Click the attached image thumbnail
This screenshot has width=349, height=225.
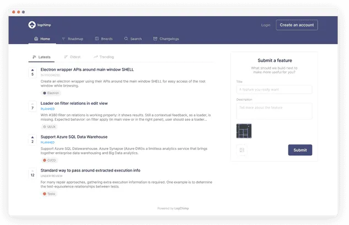pos(244,131)
